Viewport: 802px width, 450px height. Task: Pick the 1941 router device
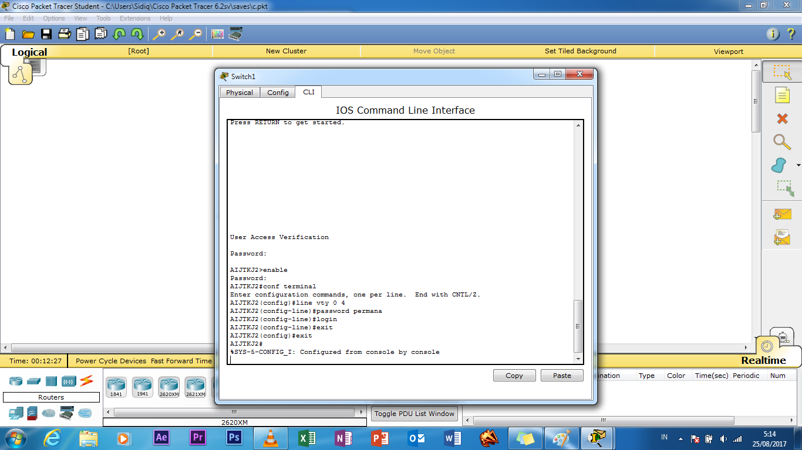coord(142,387)
